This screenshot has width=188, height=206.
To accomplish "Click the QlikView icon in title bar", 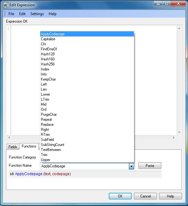I will tap(6, 5).
